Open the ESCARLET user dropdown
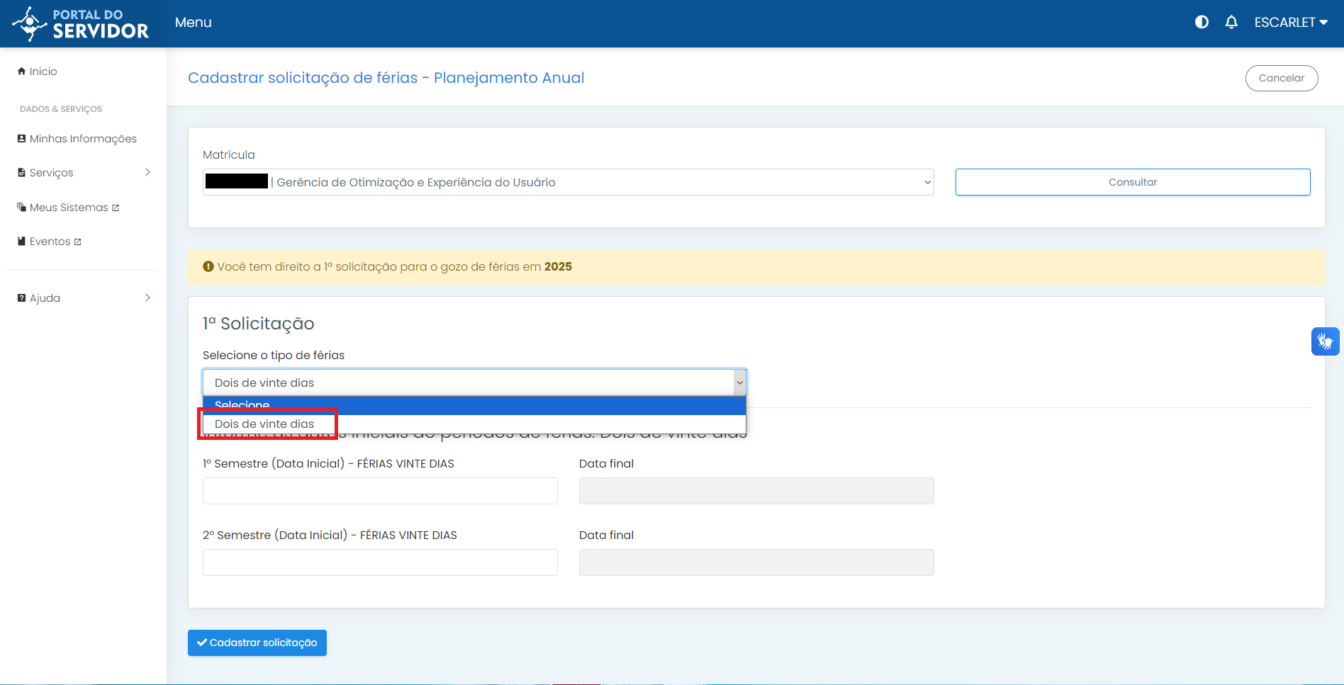The height and width of the screenshot is (685, 1344). (x=1291, y=22)
